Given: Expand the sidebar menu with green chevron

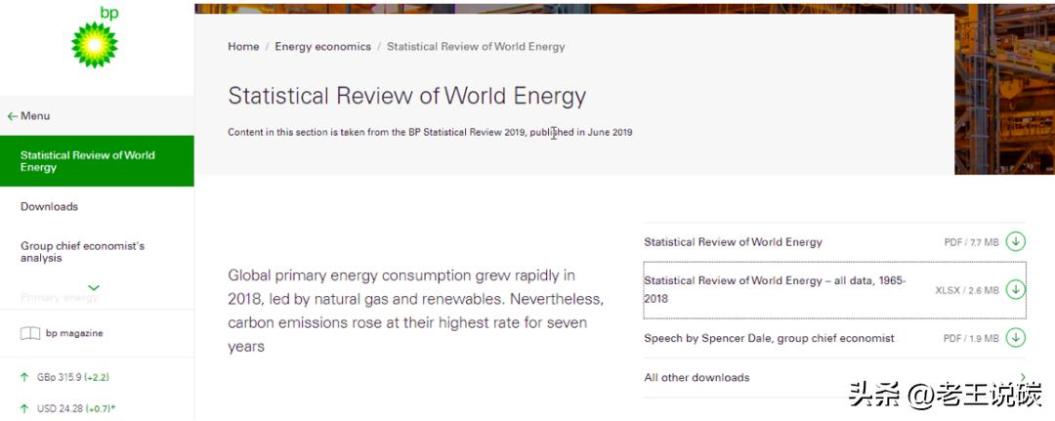Looking at the screenshot, I should click(x=94, y=287).
